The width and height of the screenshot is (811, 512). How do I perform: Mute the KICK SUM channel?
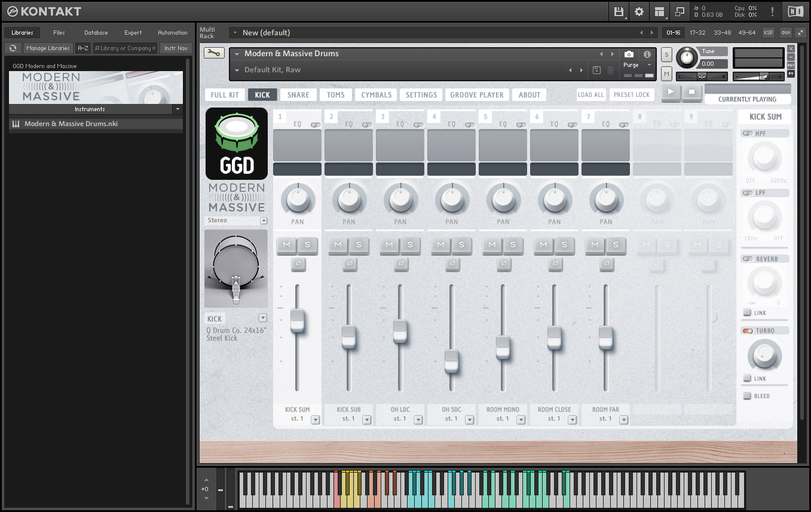coord(287,245)
